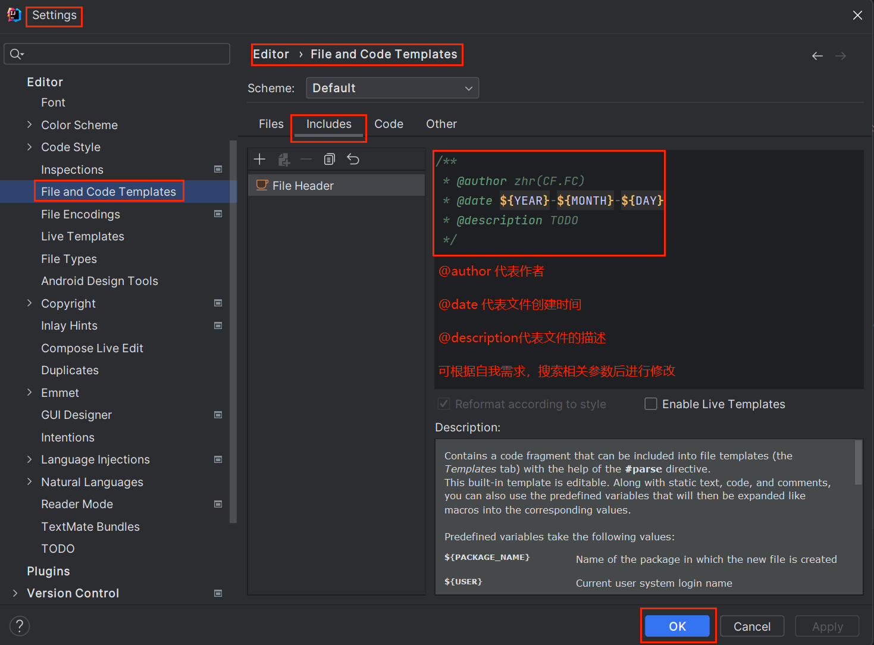
Task: Click the IntelliJ IDEA logo in title bar
Action: click(14, 15)
